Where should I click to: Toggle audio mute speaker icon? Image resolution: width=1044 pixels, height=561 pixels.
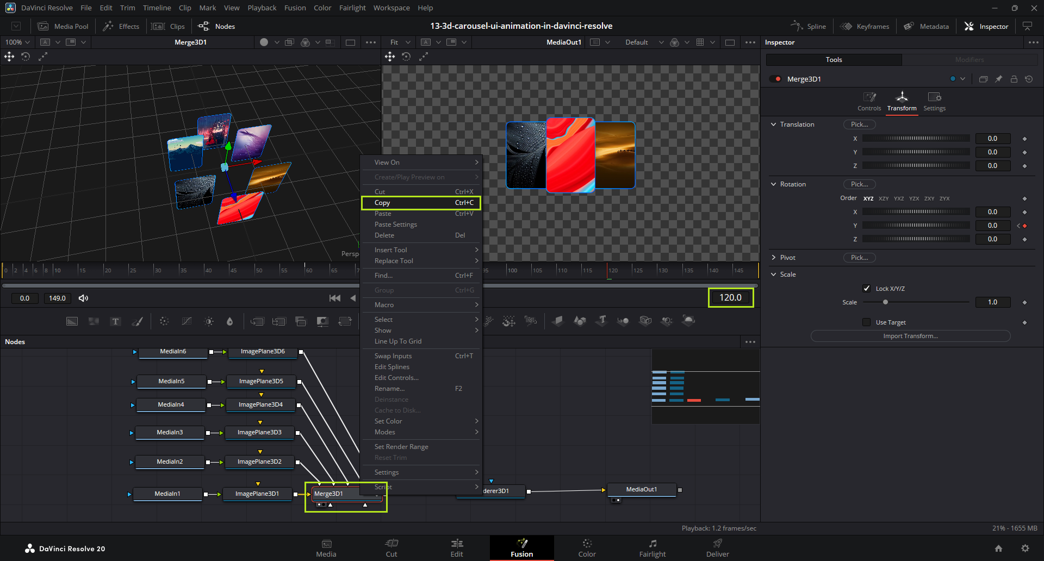[83, 298]
